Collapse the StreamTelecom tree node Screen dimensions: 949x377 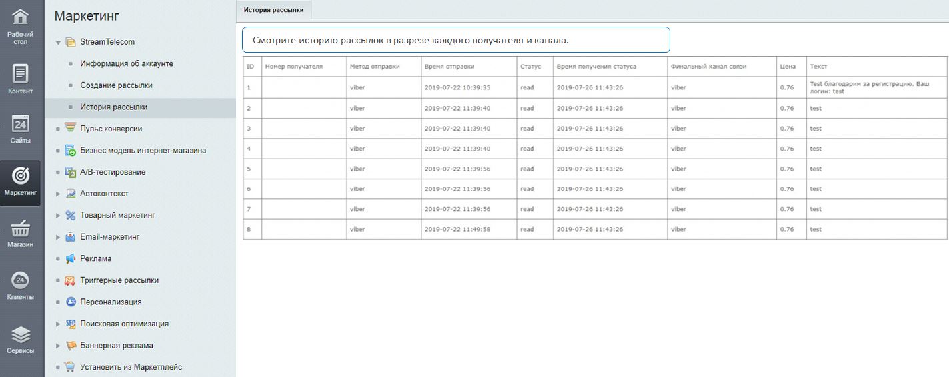pos(58,42)
